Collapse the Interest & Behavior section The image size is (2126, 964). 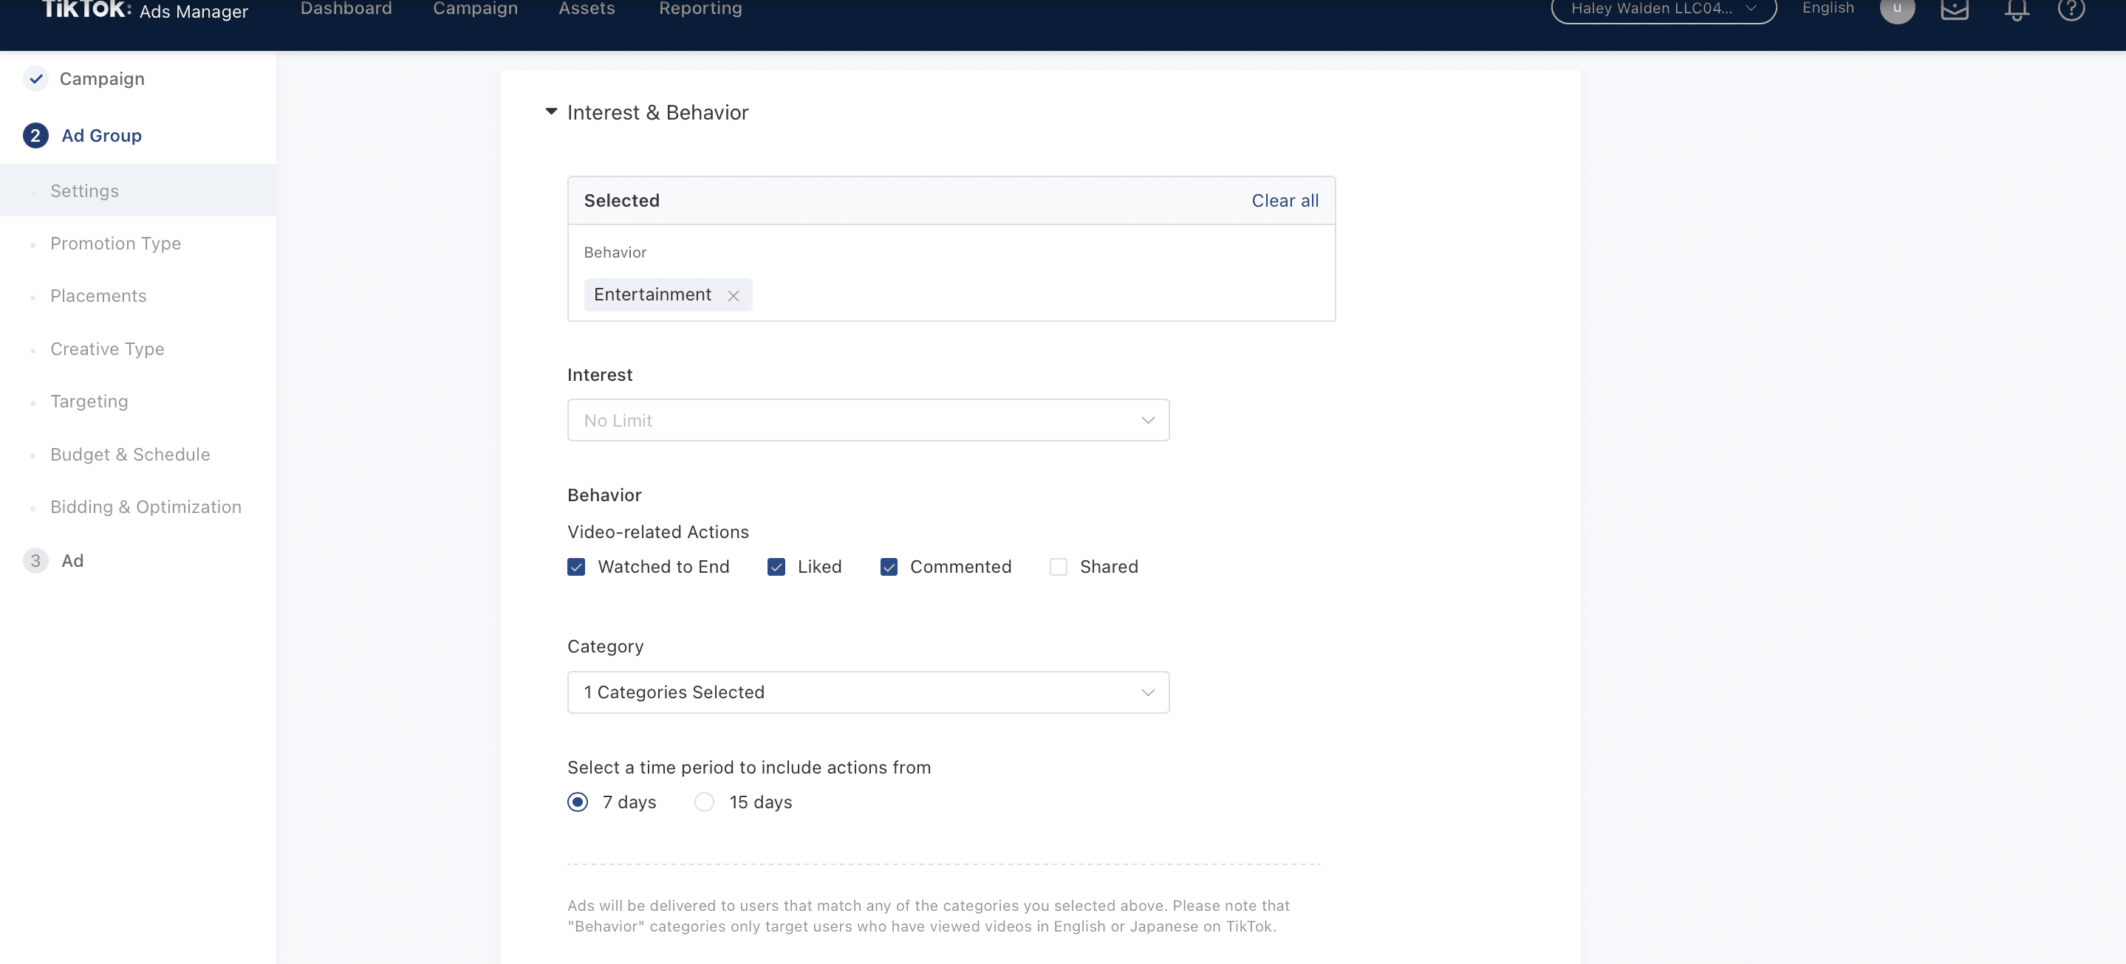pos(551,112)
